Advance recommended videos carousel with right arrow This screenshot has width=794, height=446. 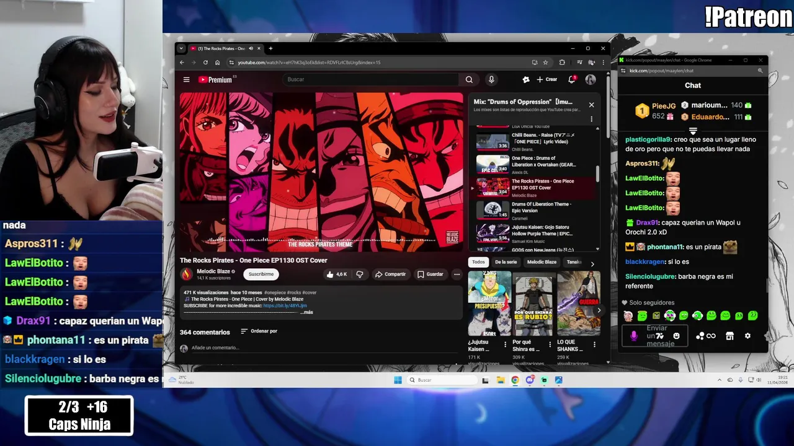click(599, 310)
